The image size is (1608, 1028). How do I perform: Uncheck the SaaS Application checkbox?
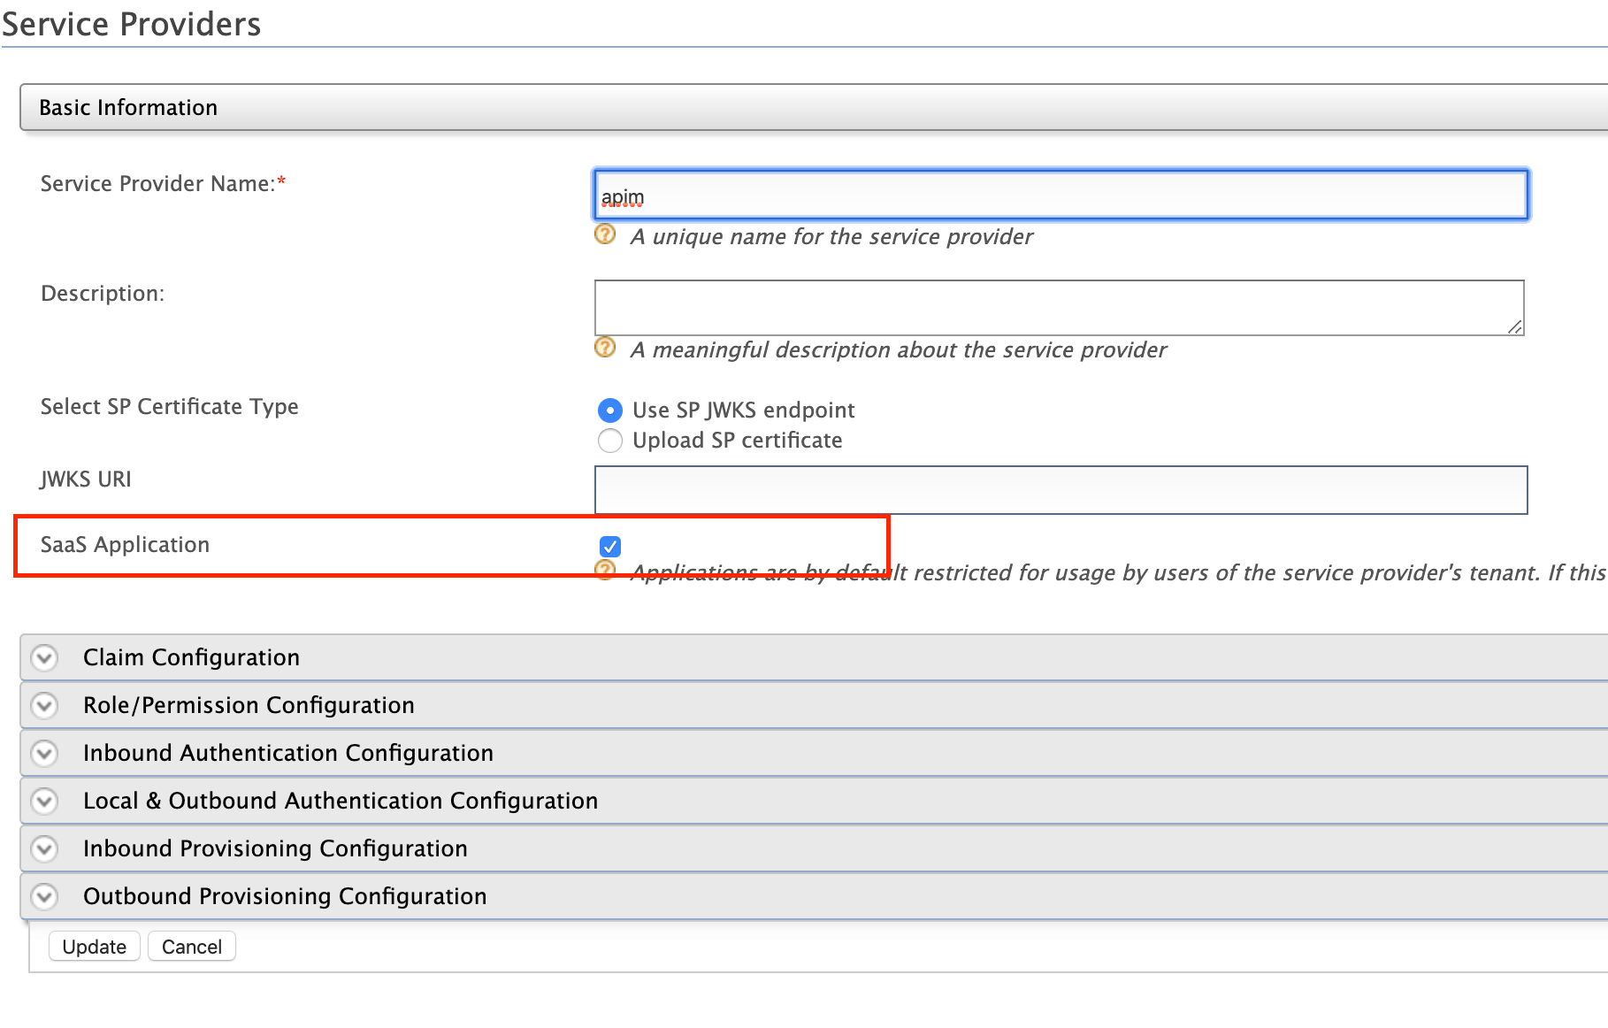pyautogui.click(x=610, y=547)
